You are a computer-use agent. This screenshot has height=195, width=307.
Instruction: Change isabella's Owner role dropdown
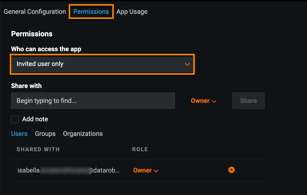click(146, 170)
